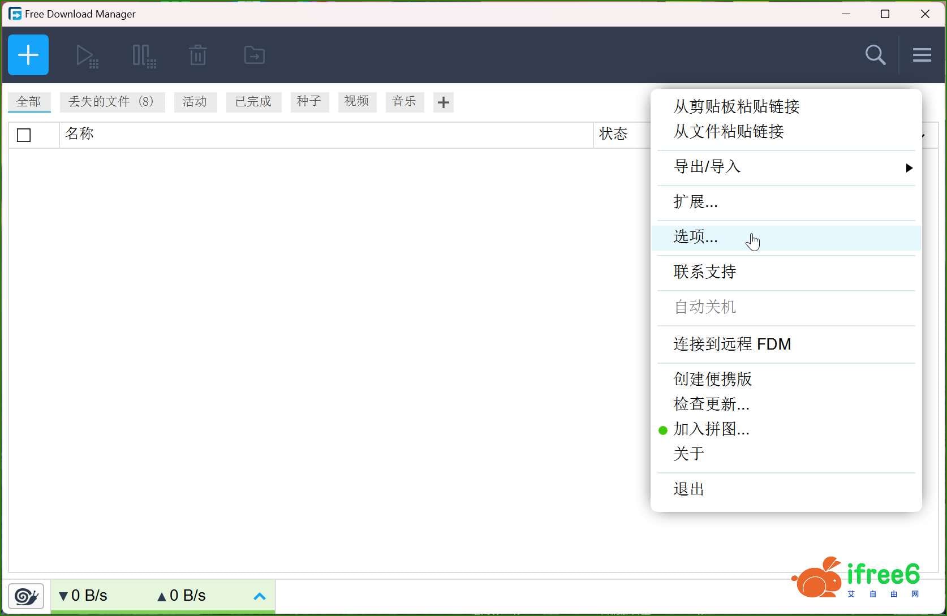This screenshot has width=947, height=616.
Task: Click 退出 to quit the application
Action: coord(688,489)
